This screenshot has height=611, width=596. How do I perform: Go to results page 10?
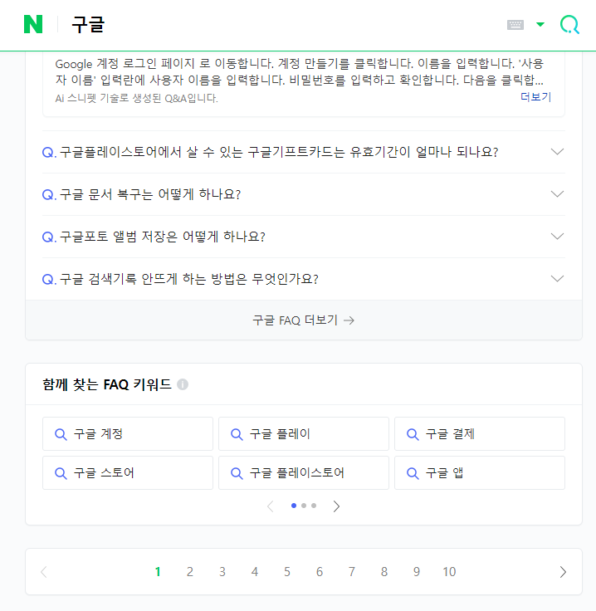click(x=449, y=572)
